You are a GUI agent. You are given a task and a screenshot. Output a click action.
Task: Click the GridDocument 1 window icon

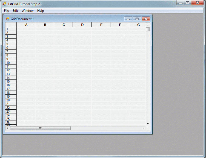point(7,19)
